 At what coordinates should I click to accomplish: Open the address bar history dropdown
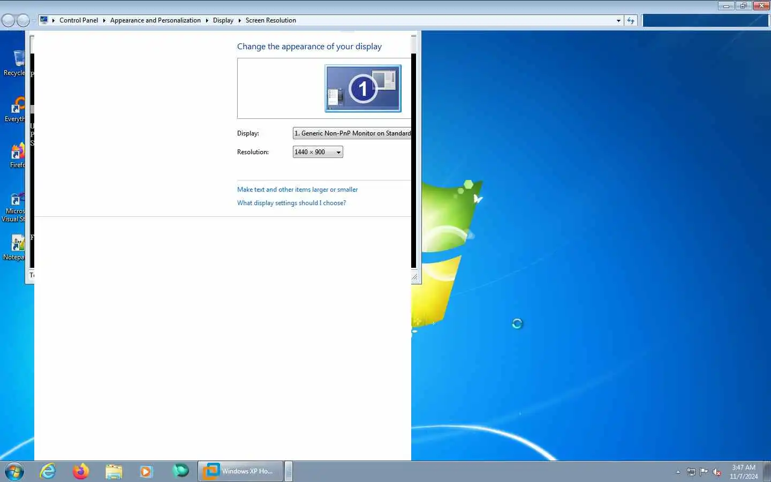618,20
